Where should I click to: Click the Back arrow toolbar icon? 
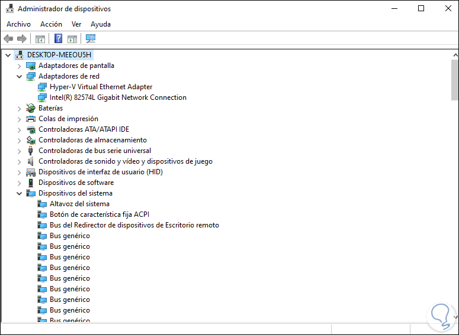[x=8, y=38]
